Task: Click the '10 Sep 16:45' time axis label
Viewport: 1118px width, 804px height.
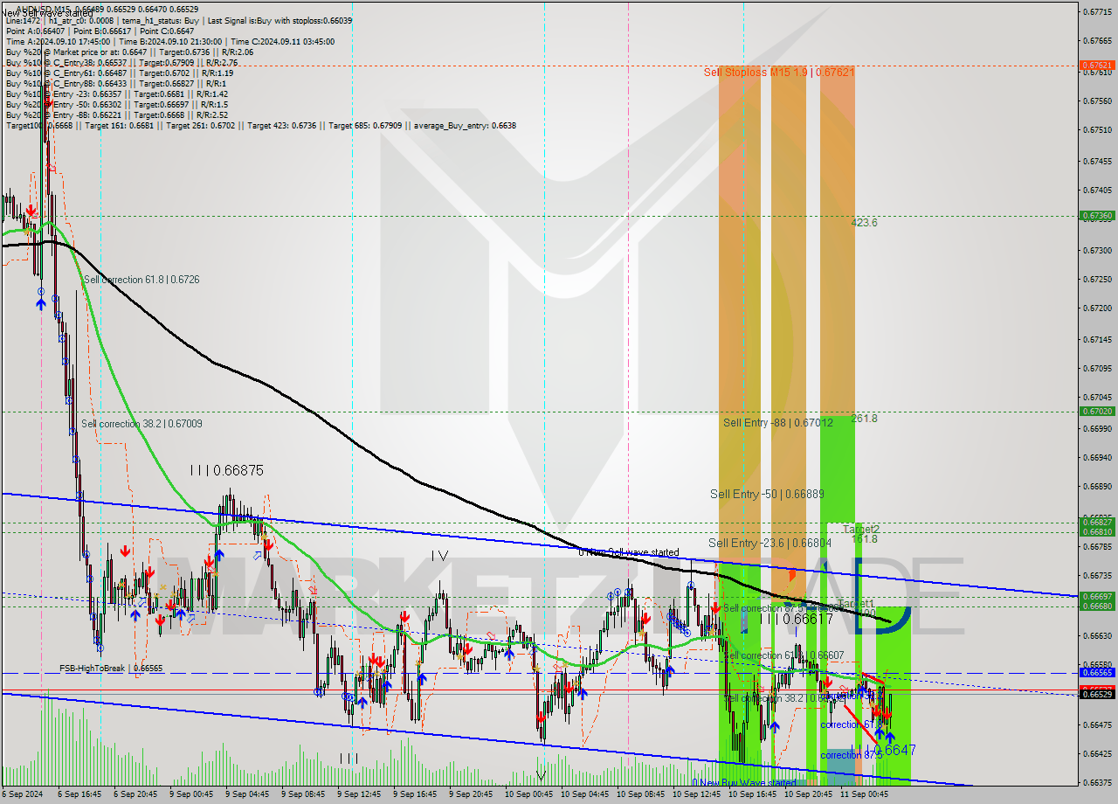Action: [x=754, y=794]
